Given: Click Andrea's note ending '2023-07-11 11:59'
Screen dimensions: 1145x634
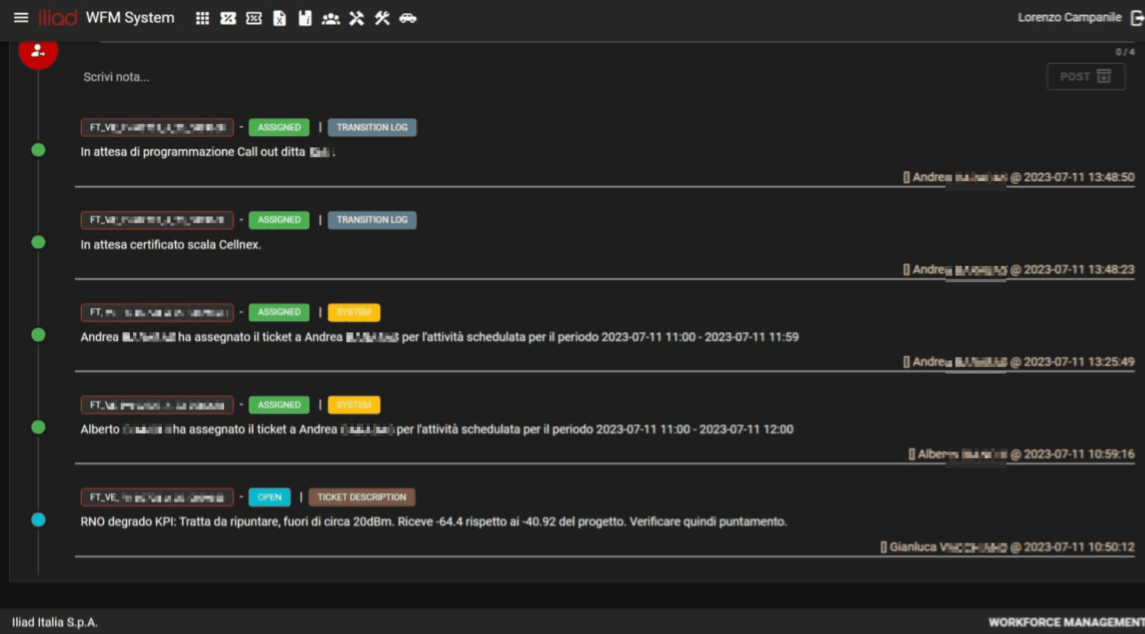Looking at the screenshot, I should tap(440, 337).
